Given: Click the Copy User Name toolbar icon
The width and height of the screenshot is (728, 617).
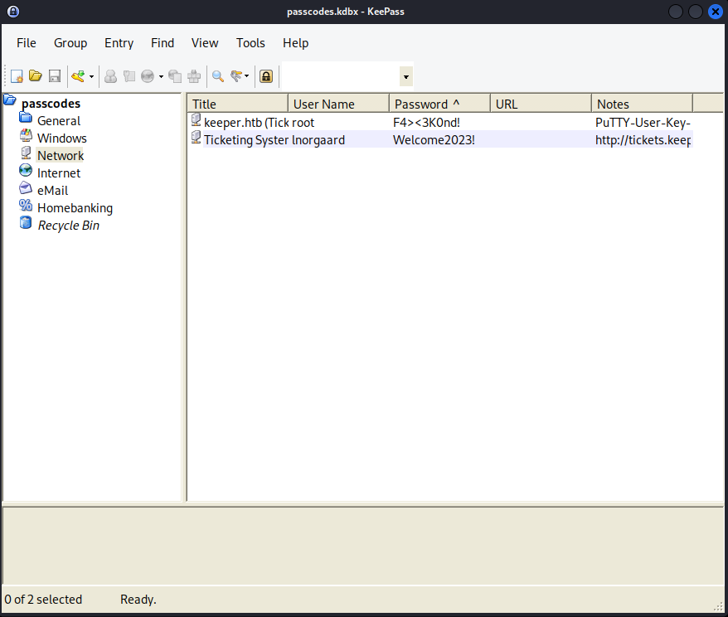Looking at the screenshot, I should [110, 76].
